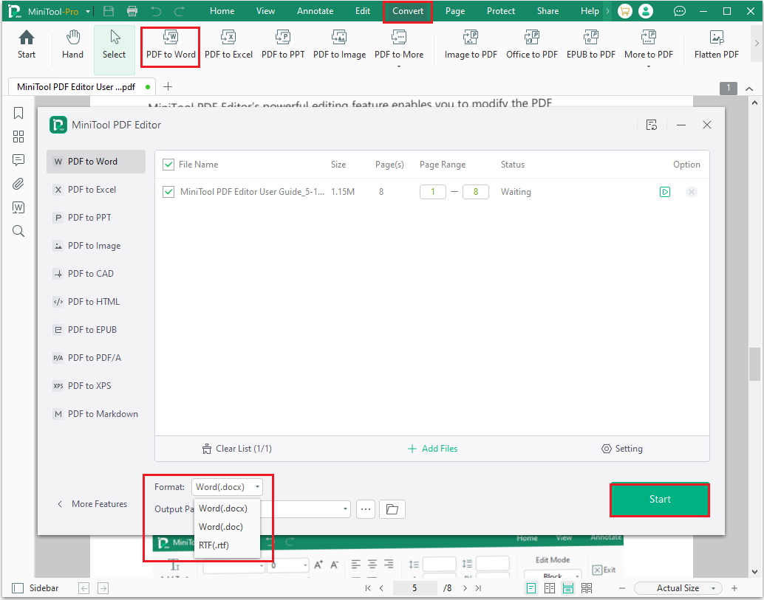Open output folder icon button

(392, 509)
